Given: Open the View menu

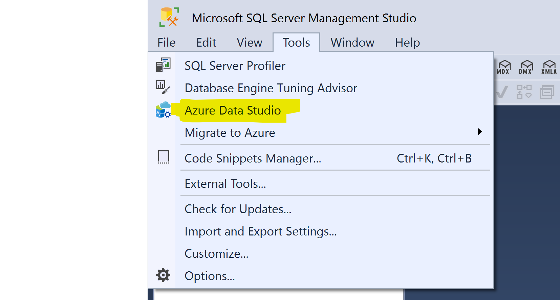Looking at the screenshot, I should point(250,43).
